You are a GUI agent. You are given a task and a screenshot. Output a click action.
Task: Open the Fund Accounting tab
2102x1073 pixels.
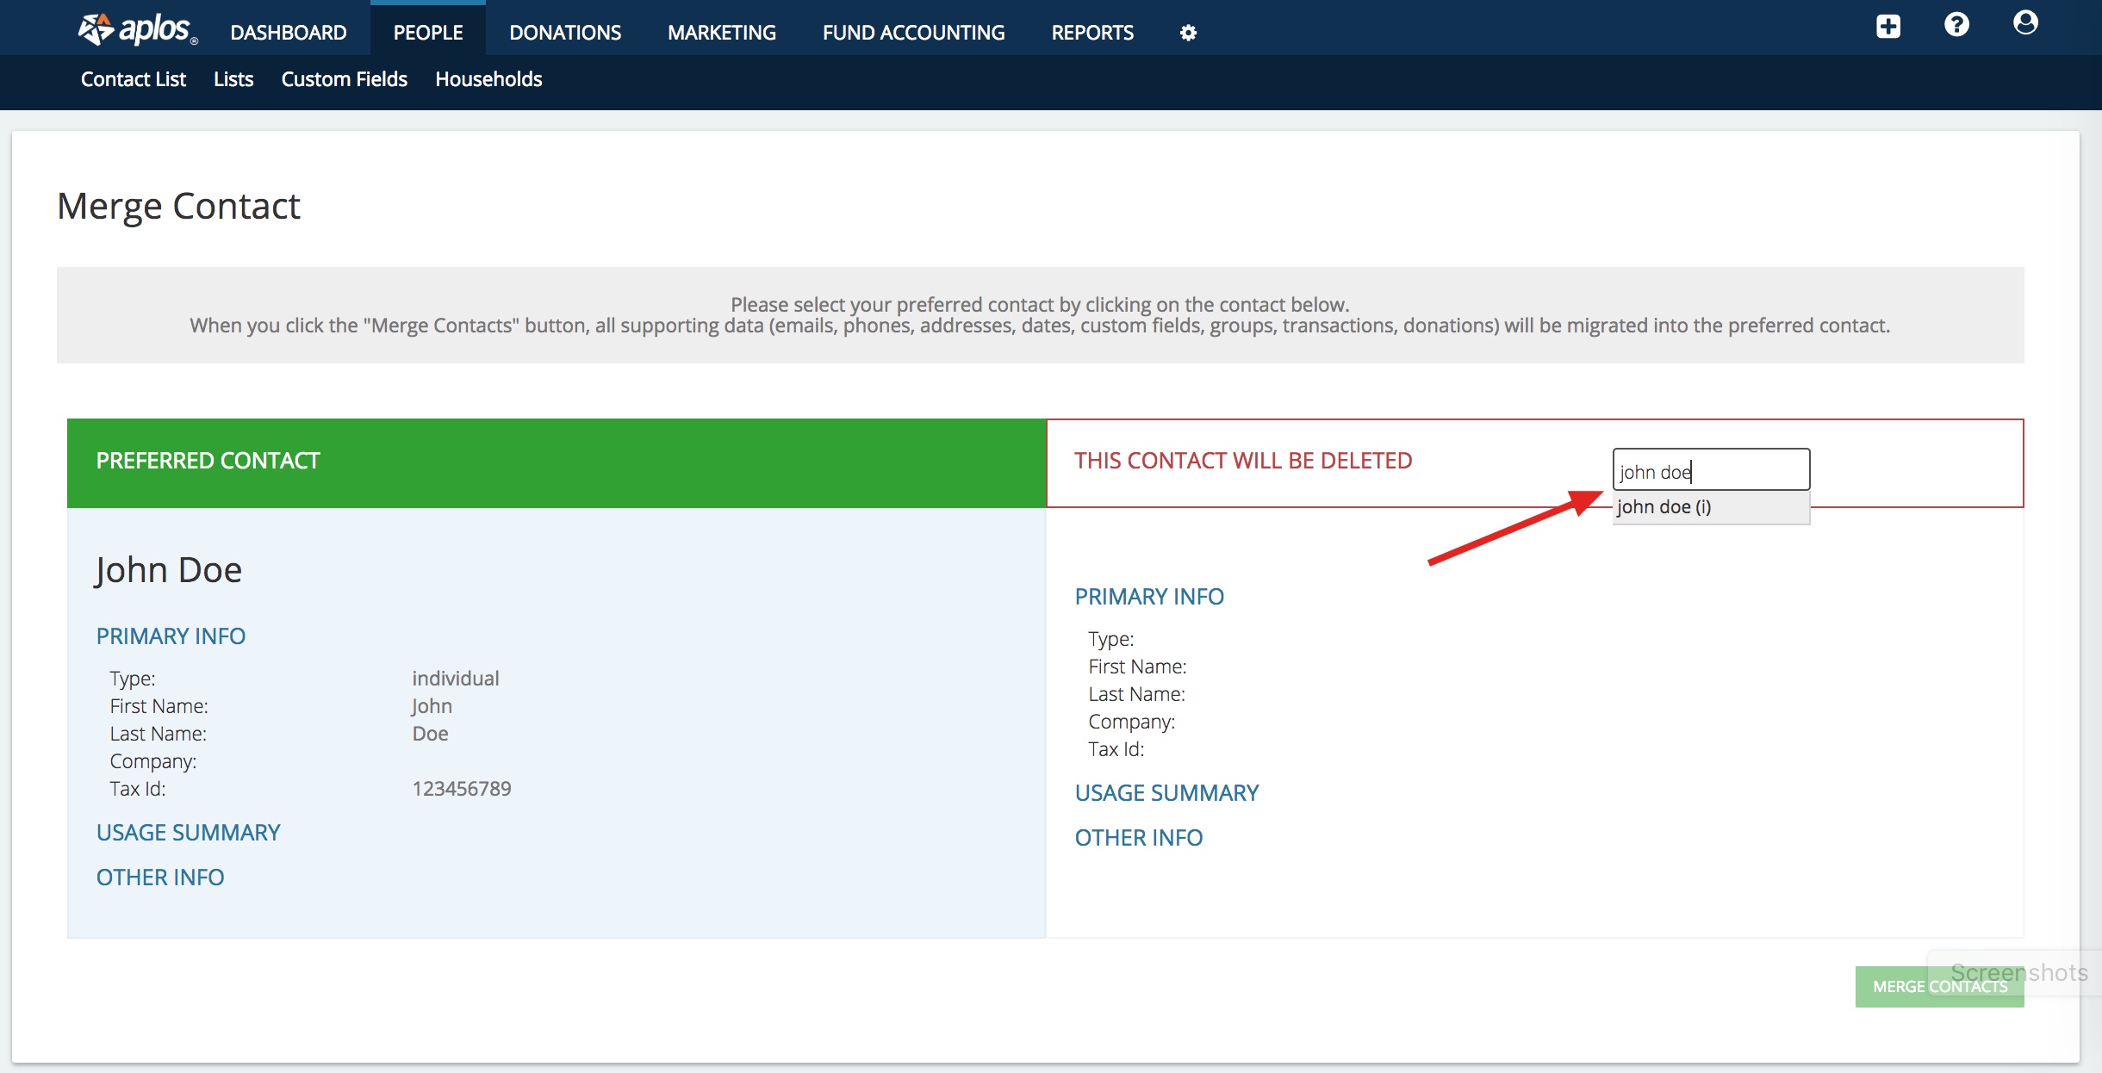(x=913, y=33)
